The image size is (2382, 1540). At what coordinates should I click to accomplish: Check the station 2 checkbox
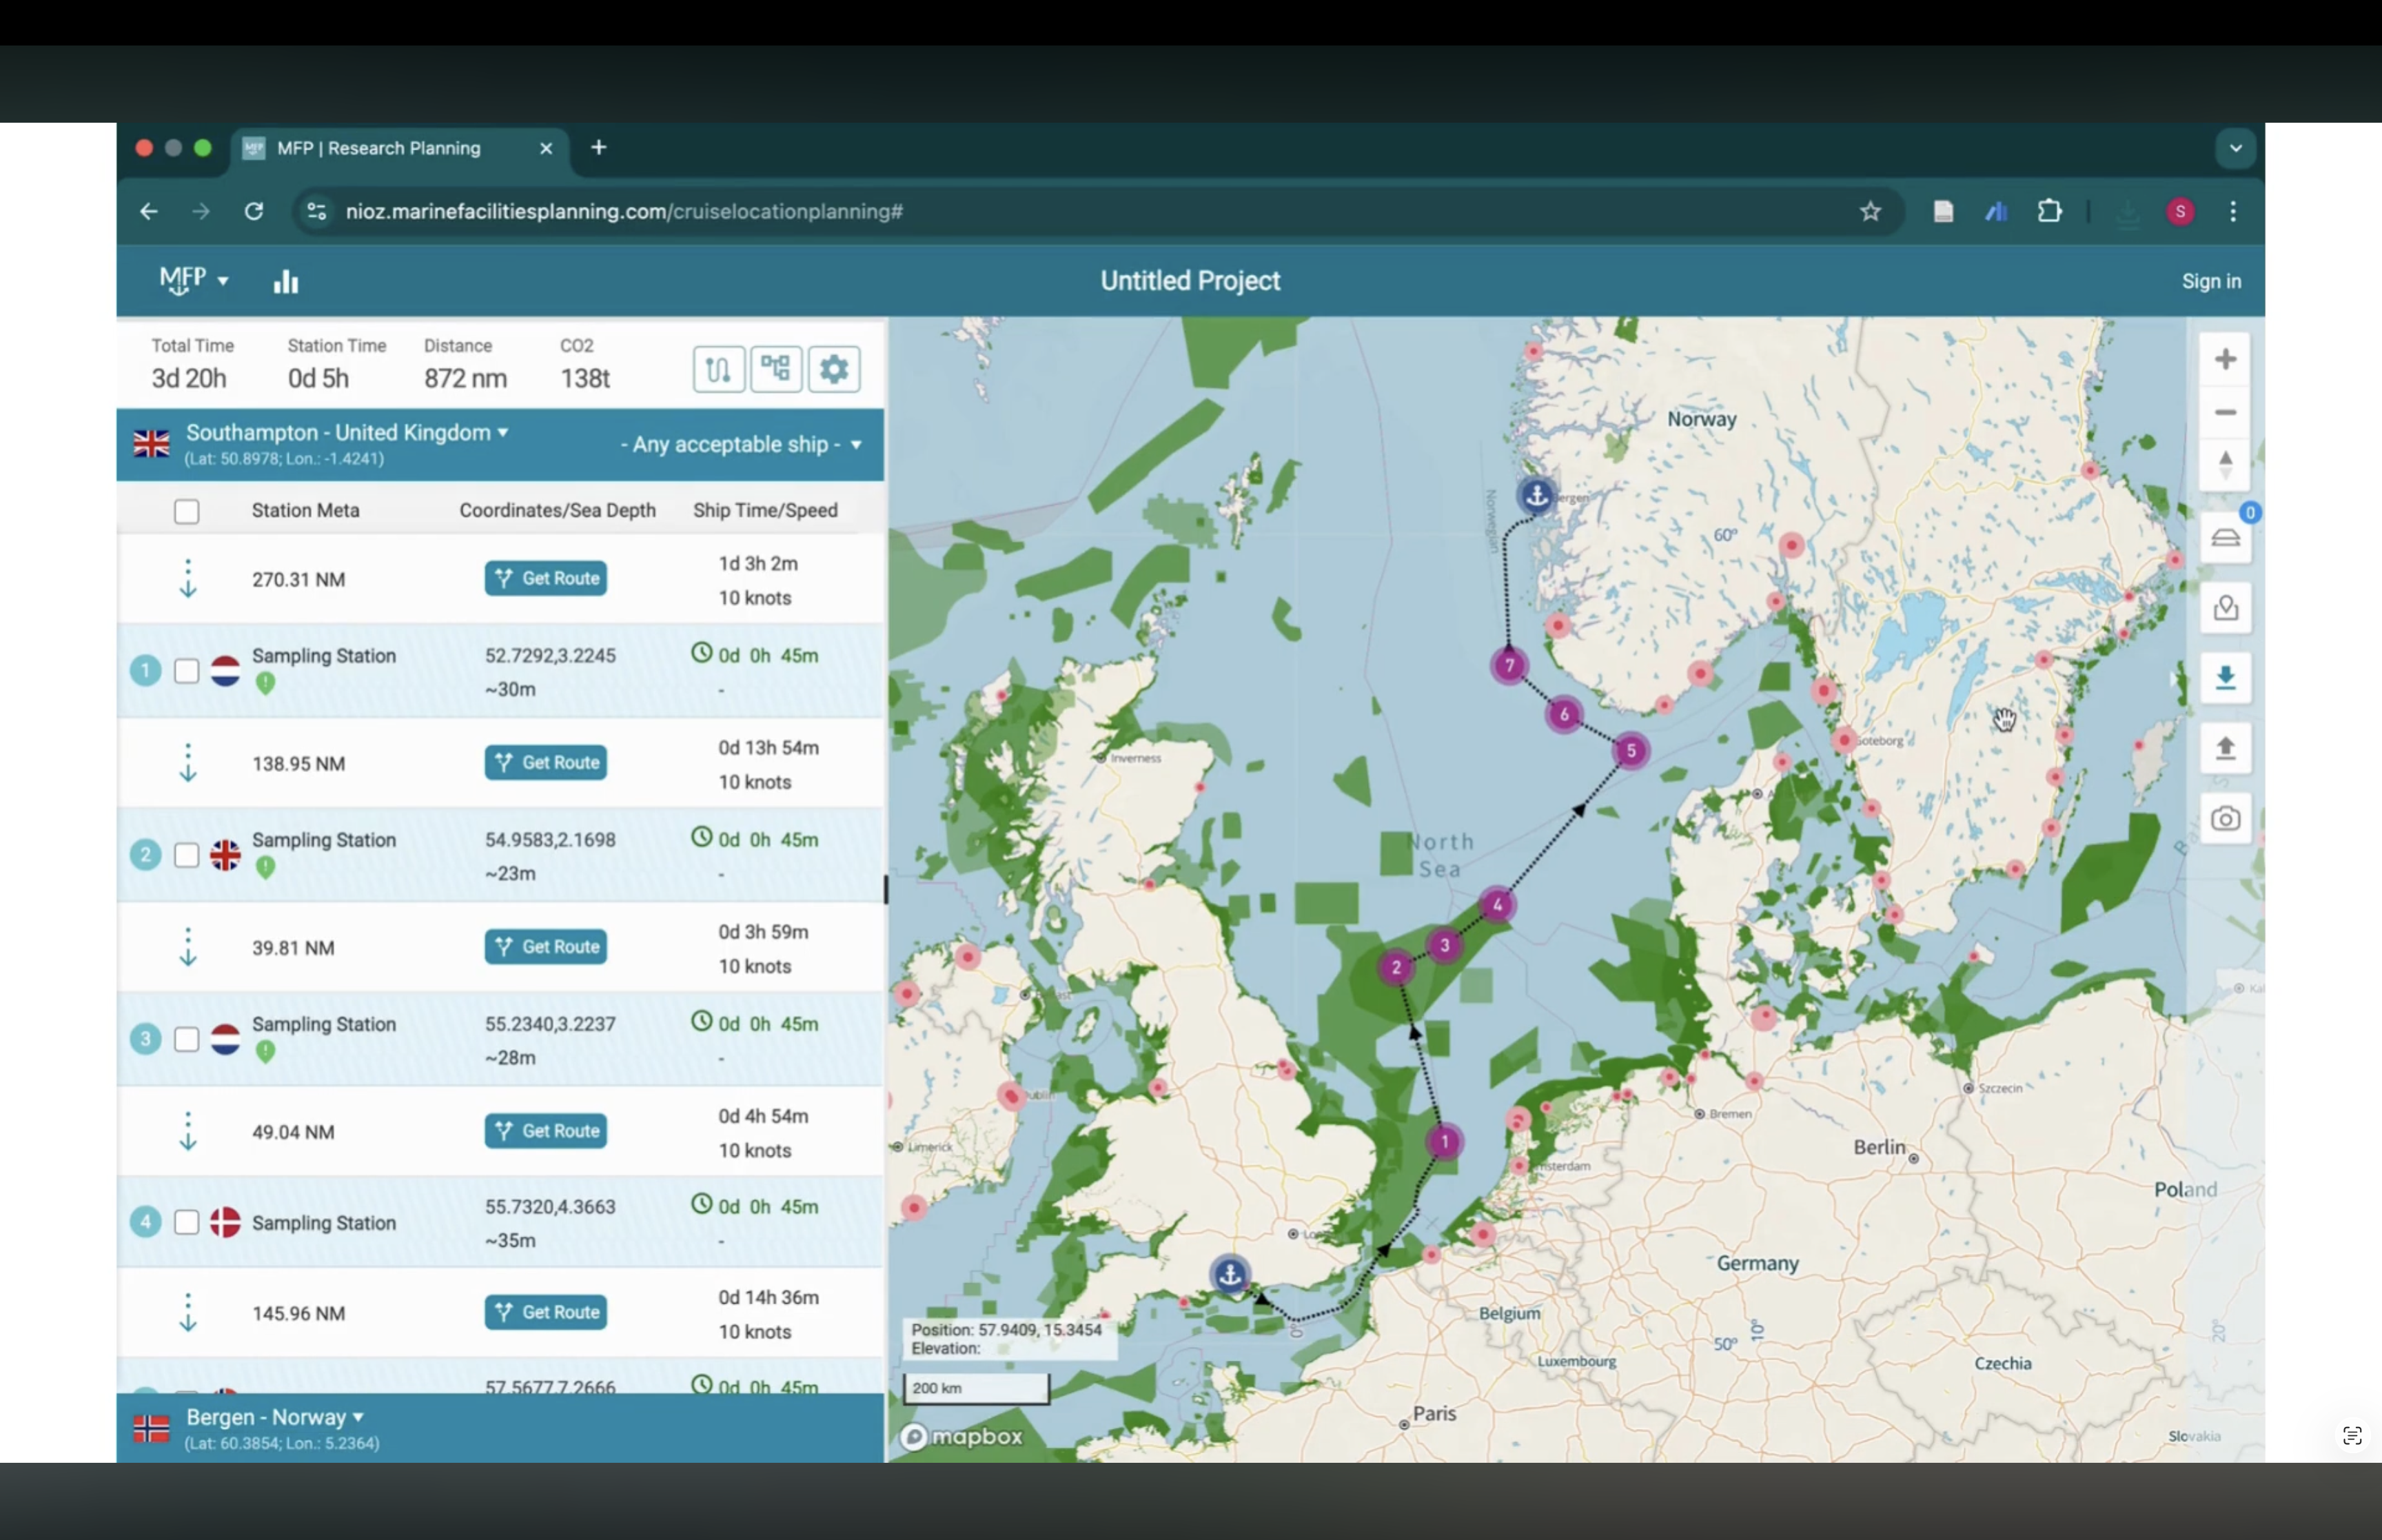[x=187, y=855]
